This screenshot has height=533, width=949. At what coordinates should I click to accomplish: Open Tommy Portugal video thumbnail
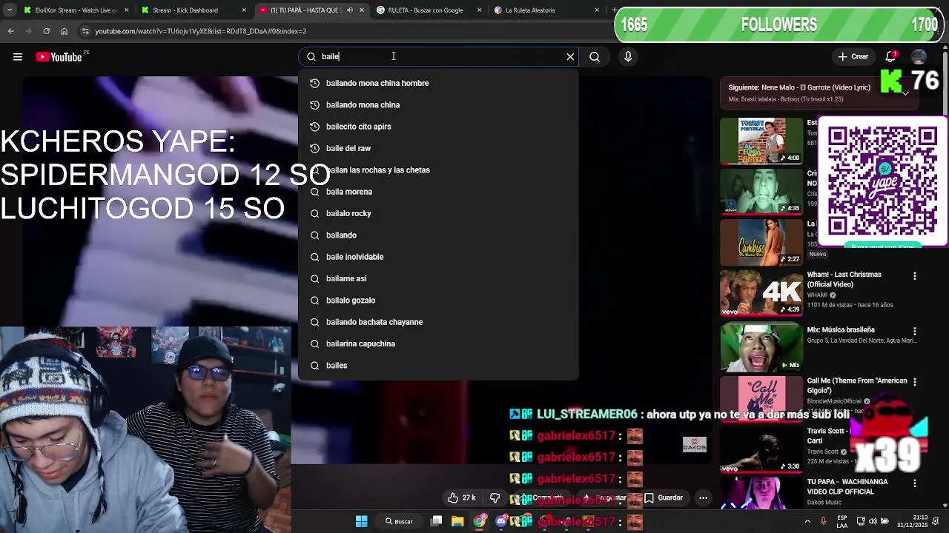[761, 141]
